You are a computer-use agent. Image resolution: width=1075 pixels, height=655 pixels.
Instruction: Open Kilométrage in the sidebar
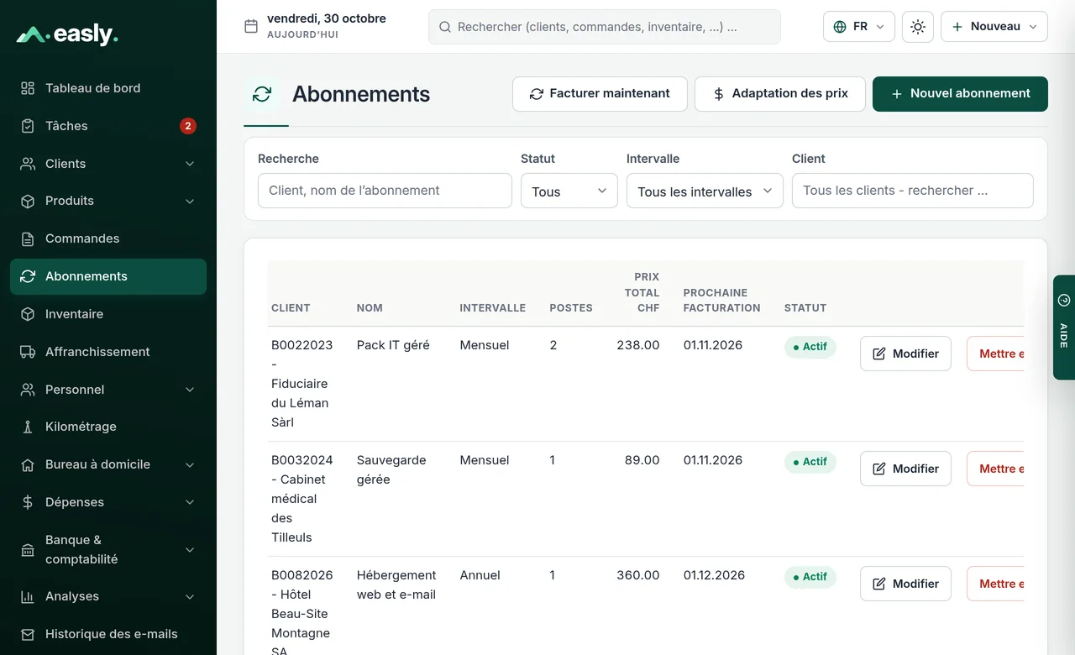click(x=108, y=427)
